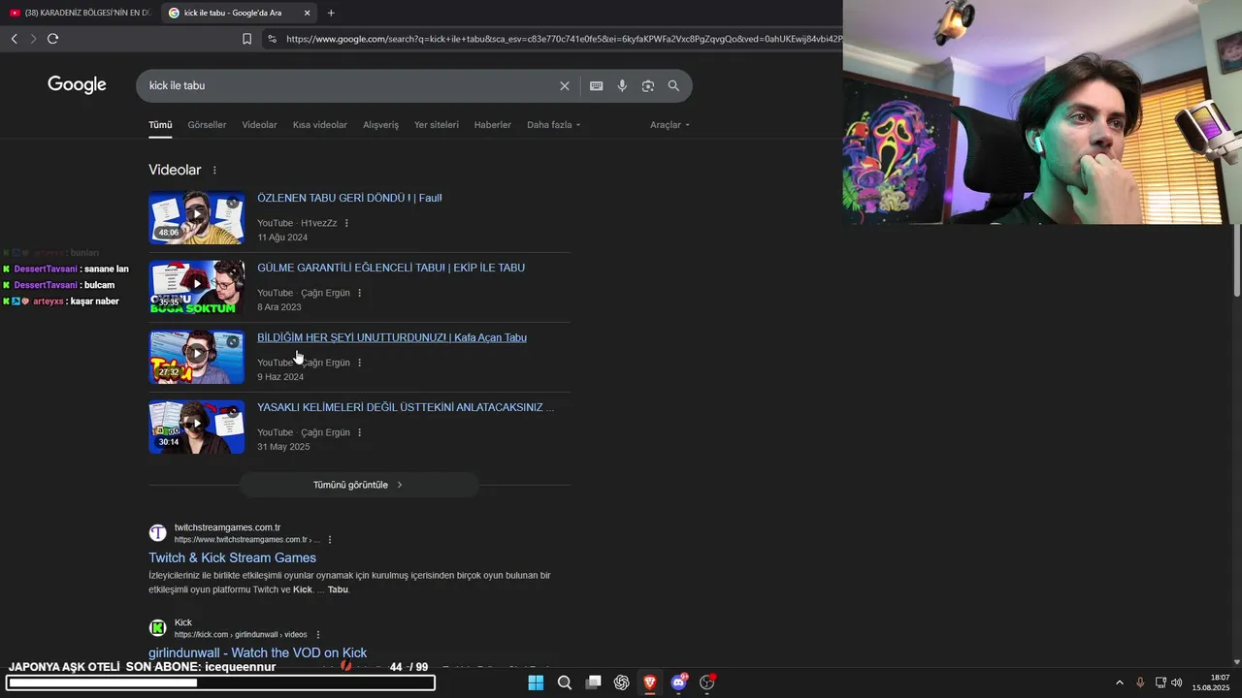
Task: Click DessertTavsani in 'sanane lan' chat message
Action: 46,269
